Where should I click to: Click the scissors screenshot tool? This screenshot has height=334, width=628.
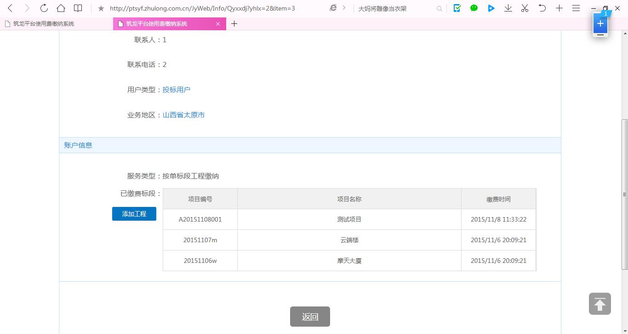point(525,8)
